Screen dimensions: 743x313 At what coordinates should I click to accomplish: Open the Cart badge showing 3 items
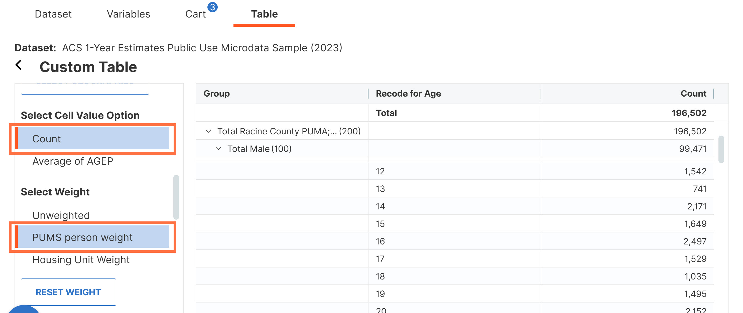(213, 7)
